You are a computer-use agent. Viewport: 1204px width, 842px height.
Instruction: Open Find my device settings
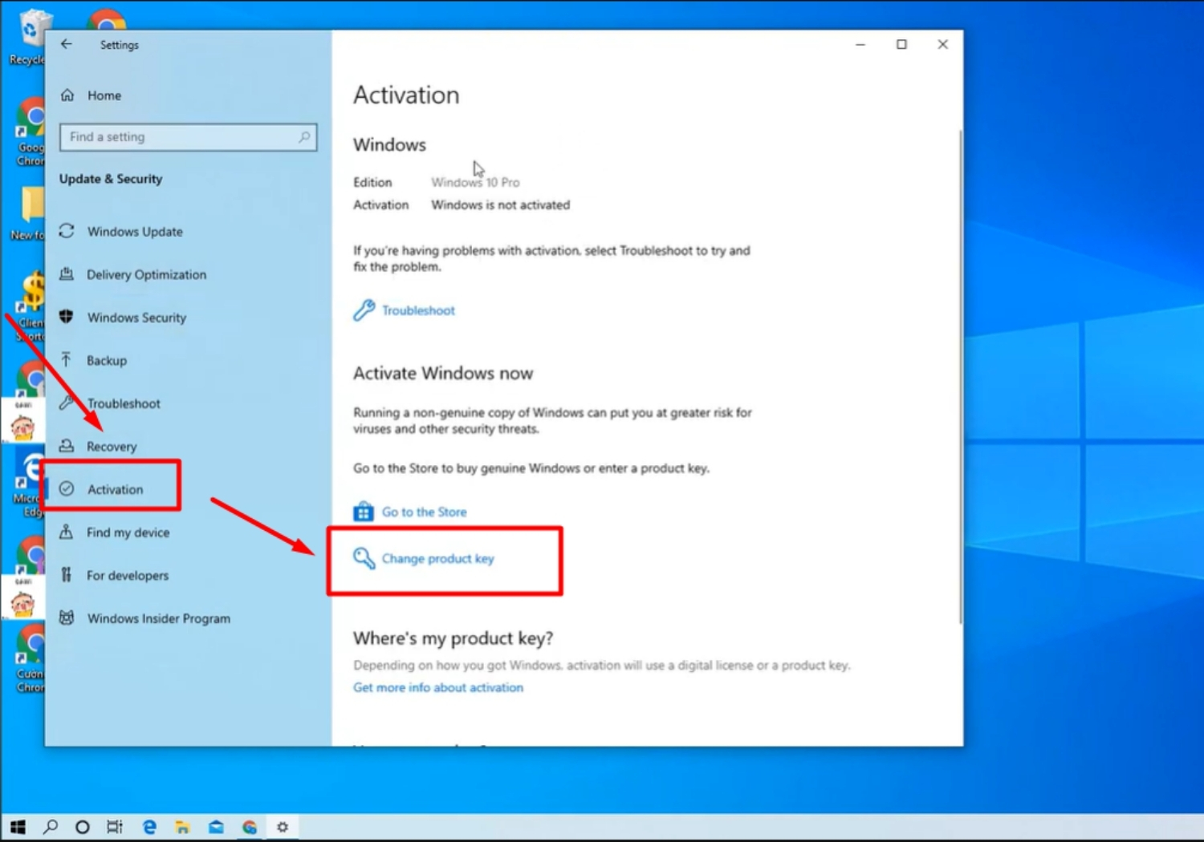(128, 533)
